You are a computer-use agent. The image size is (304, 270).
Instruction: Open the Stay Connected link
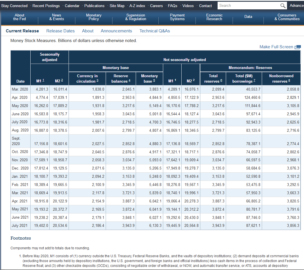pos(14,6)
